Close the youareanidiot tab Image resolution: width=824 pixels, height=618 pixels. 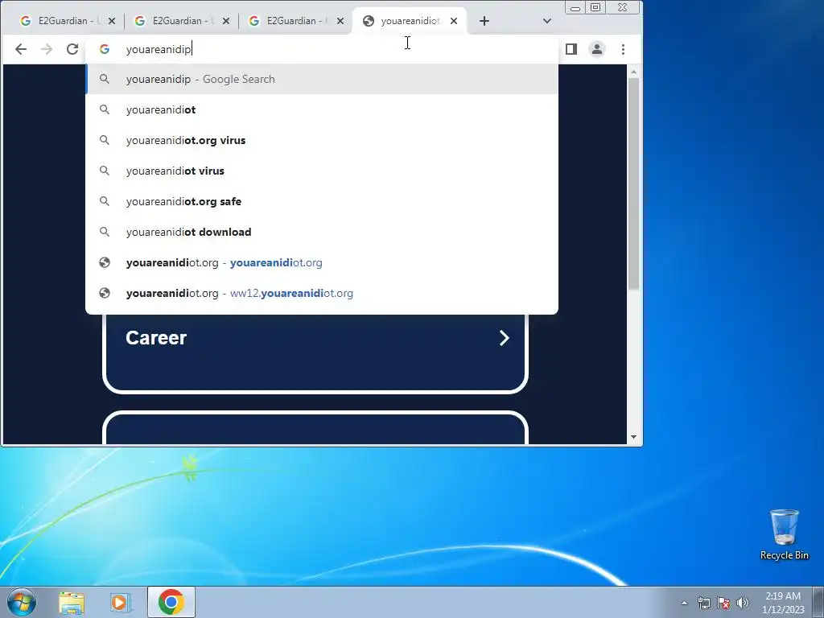pos(454,21)
